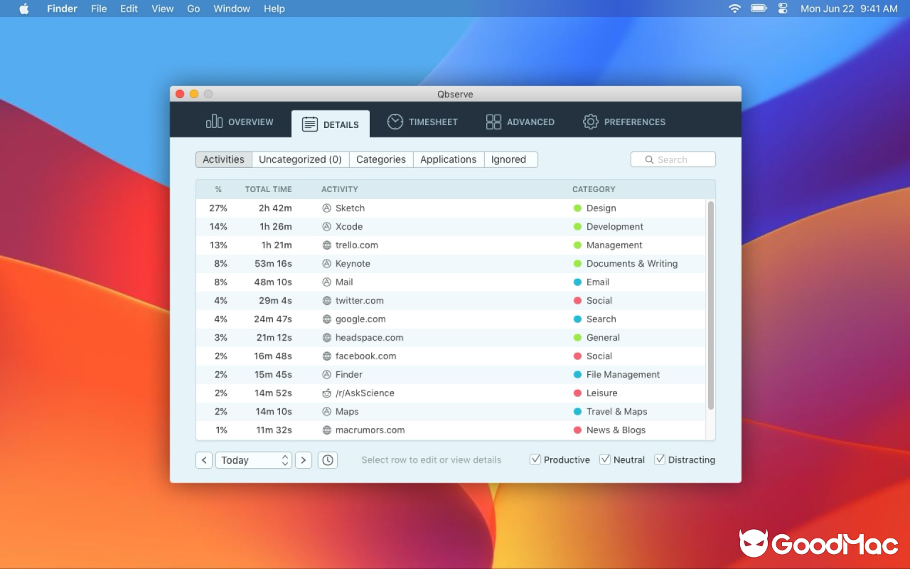Click the Mail app icon
The image size is (910, 569).
point(327,282)
